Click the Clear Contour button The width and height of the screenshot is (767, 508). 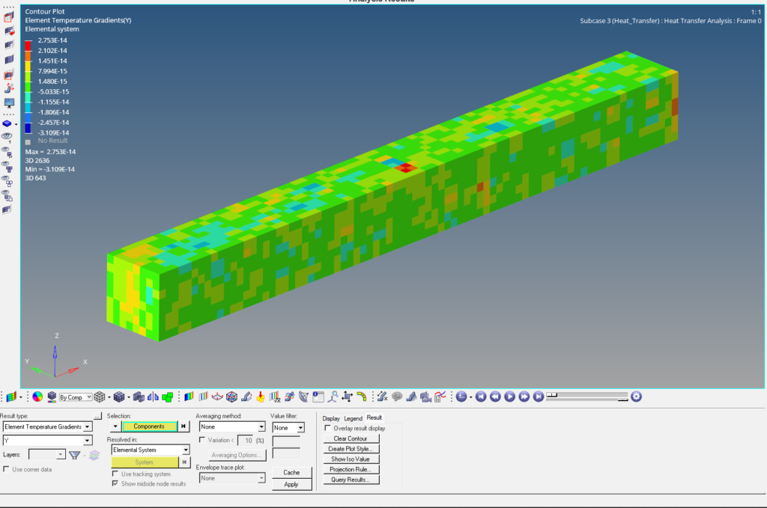351,438
